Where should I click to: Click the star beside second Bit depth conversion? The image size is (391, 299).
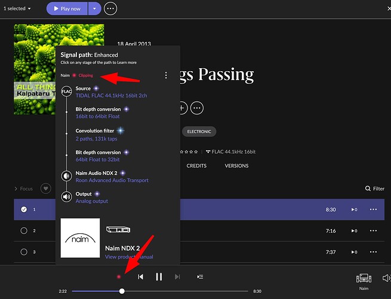coord(127,152)
